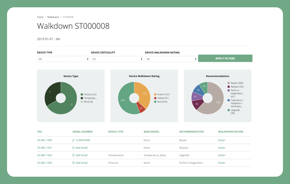This screenshot has height=184, width=290.
Task: Click the plus icon for tag 33-ABC-1001
Action: (73, 148)
